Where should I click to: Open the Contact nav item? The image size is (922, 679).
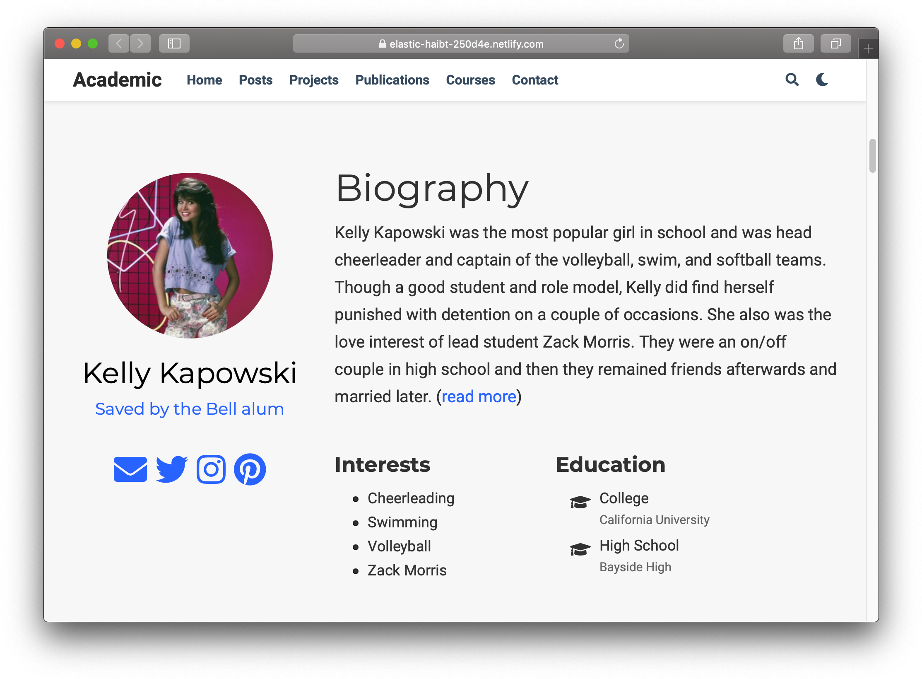click(535, 80)
